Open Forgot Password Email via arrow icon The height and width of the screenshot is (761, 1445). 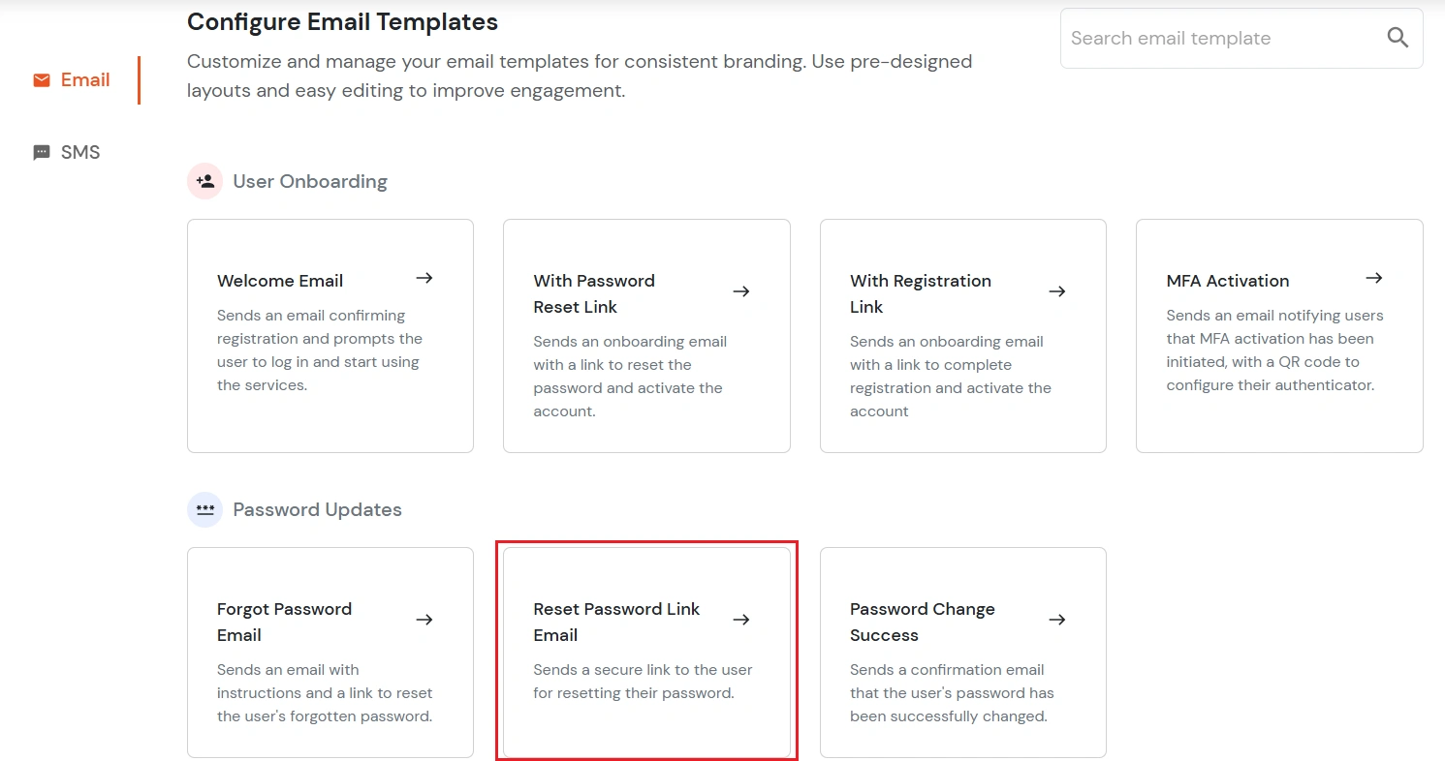coord(424,620)
